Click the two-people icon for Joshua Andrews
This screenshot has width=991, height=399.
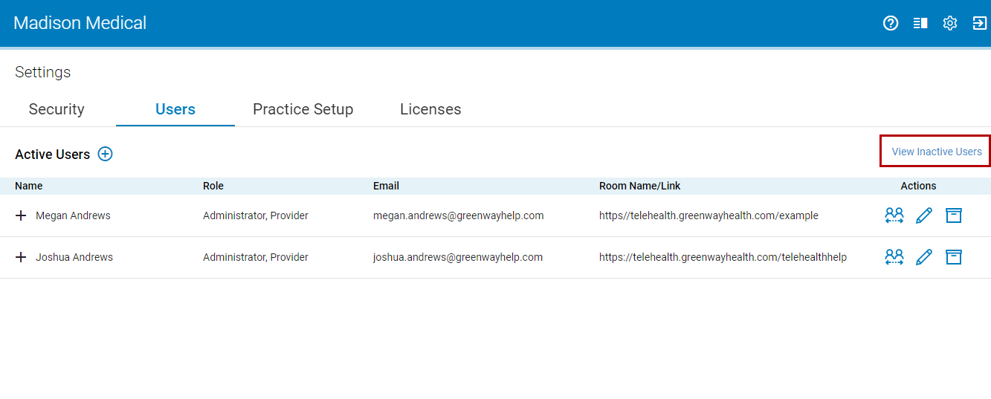[x=894, y=257]
